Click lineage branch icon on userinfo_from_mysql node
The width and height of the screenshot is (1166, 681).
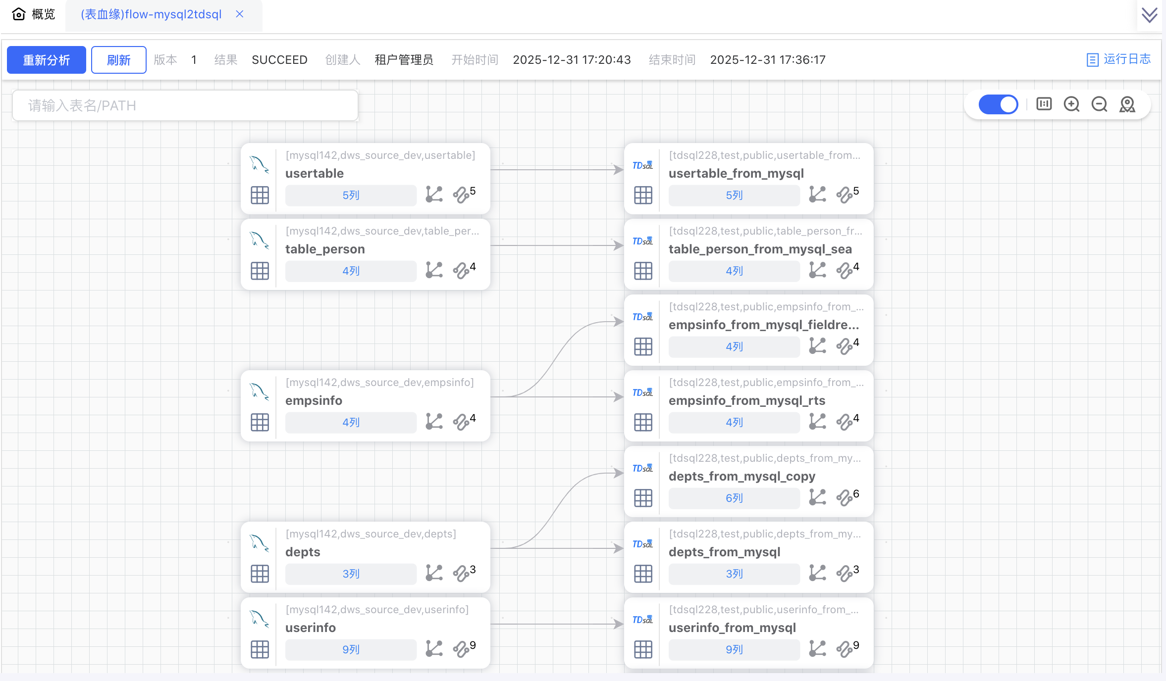[817, 649]
